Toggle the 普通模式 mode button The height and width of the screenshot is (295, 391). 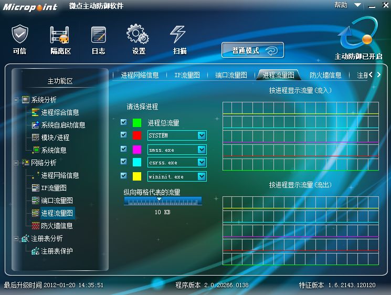(252, 50)
